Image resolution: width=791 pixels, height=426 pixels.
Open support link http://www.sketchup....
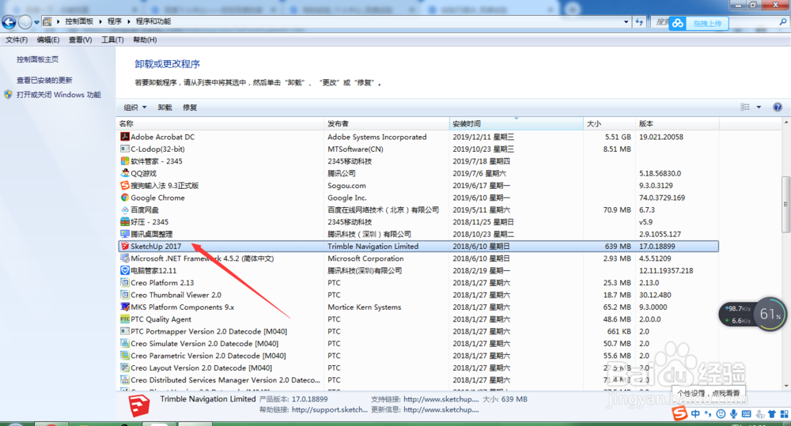[x=441, y=399]
